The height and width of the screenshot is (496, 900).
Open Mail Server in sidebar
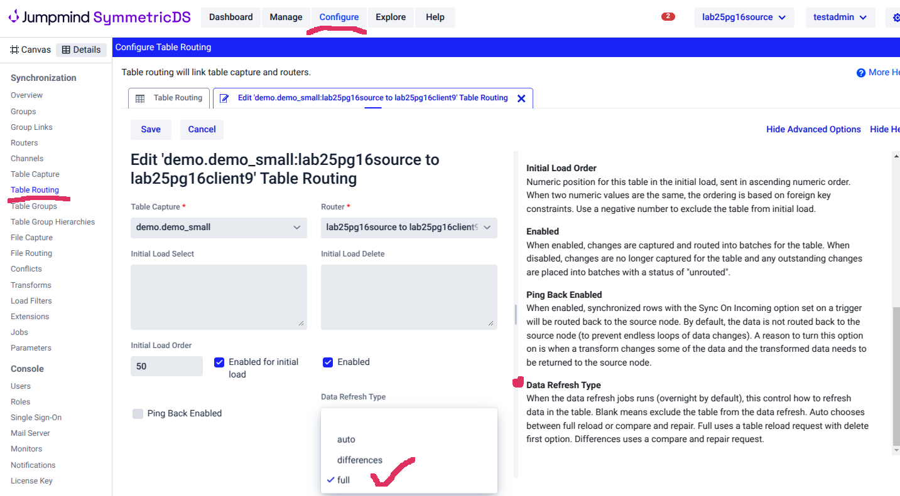[30, 433]
